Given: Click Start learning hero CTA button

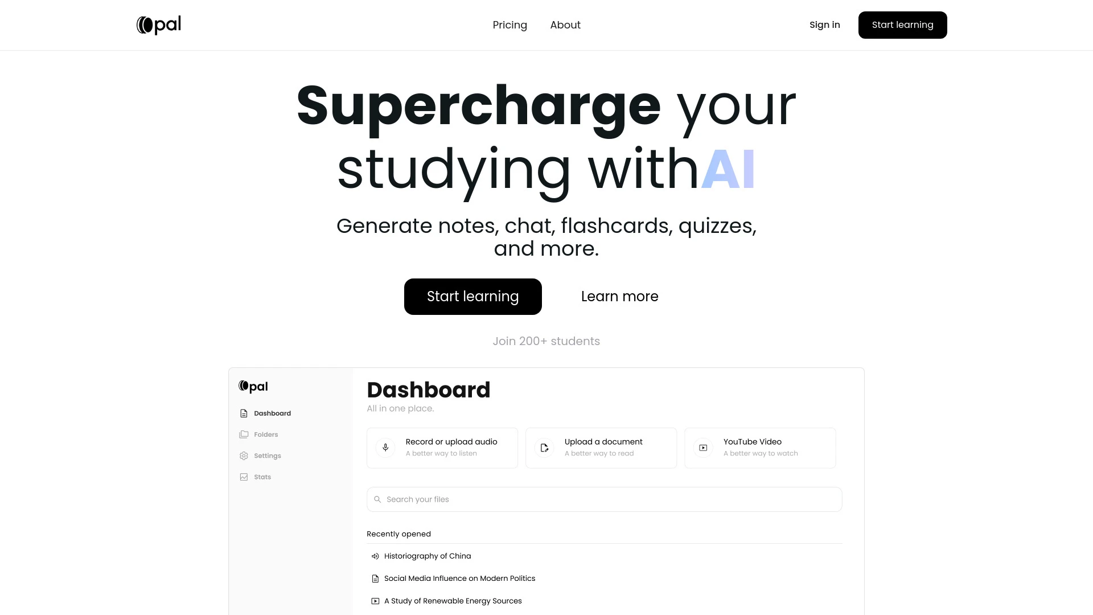Looking at the screenshot, I should click(473, 296).
